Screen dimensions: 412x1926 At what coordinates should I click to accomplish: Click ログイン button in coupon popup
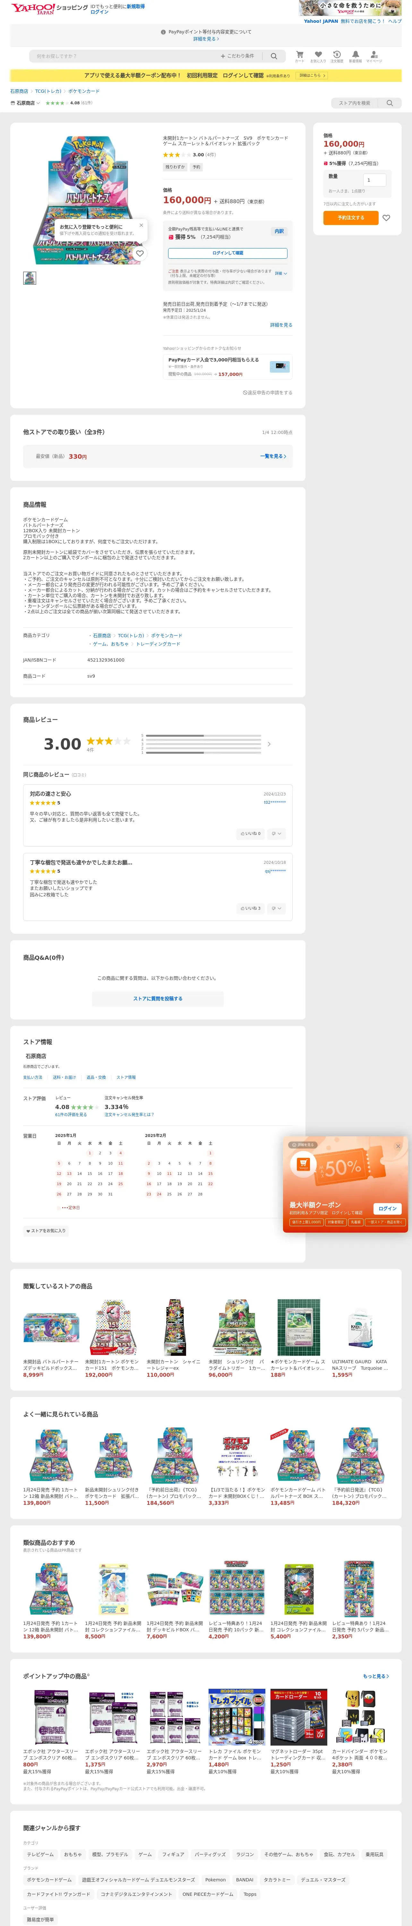pyautogui.click(x=387, y=1209)
